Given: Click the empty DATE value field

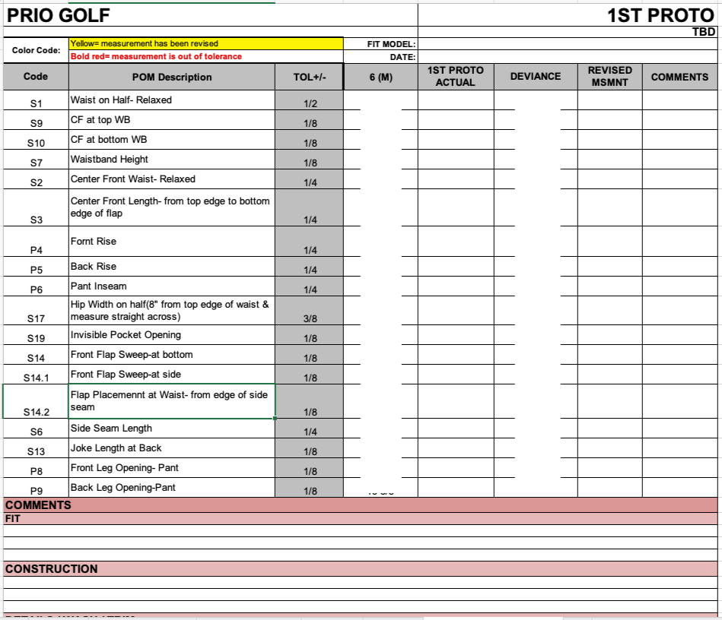Looking at the screenshot, I should (567, 57).
